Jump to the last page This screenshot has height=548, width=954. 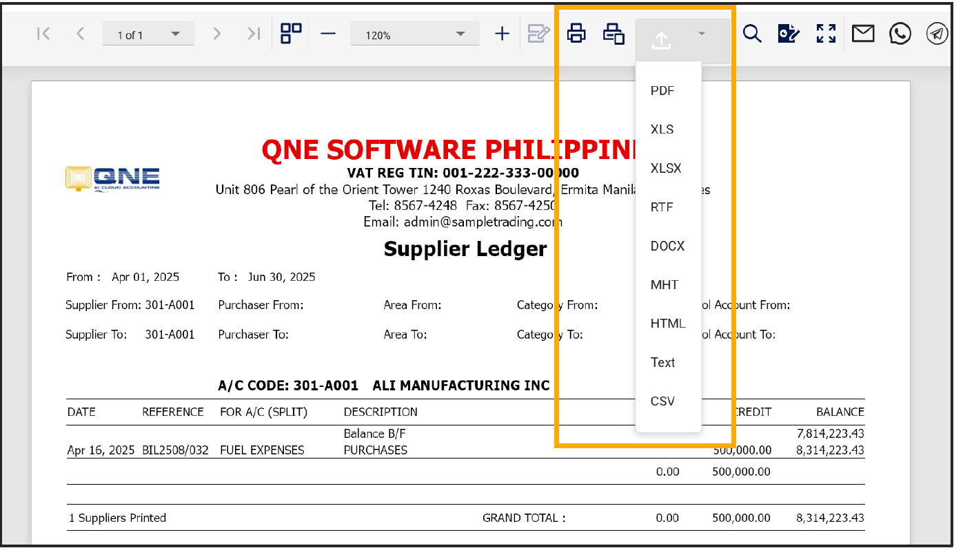[254, 34]
